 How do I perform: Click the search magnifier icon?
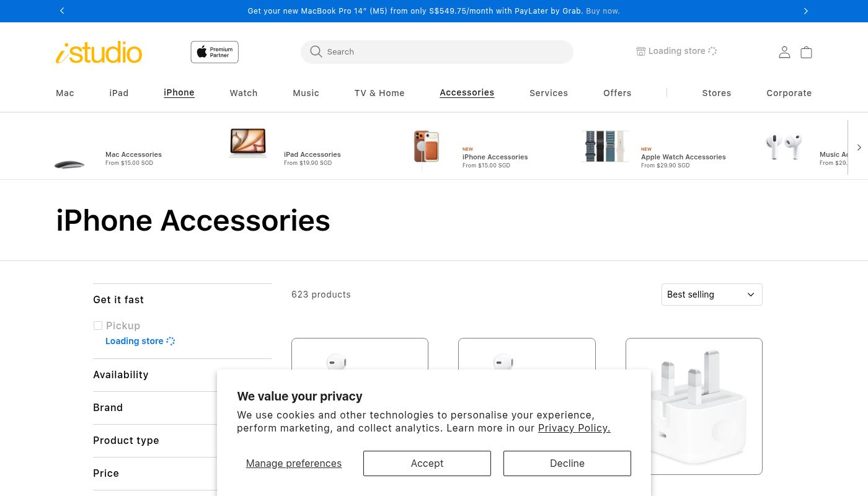(316, 51)
